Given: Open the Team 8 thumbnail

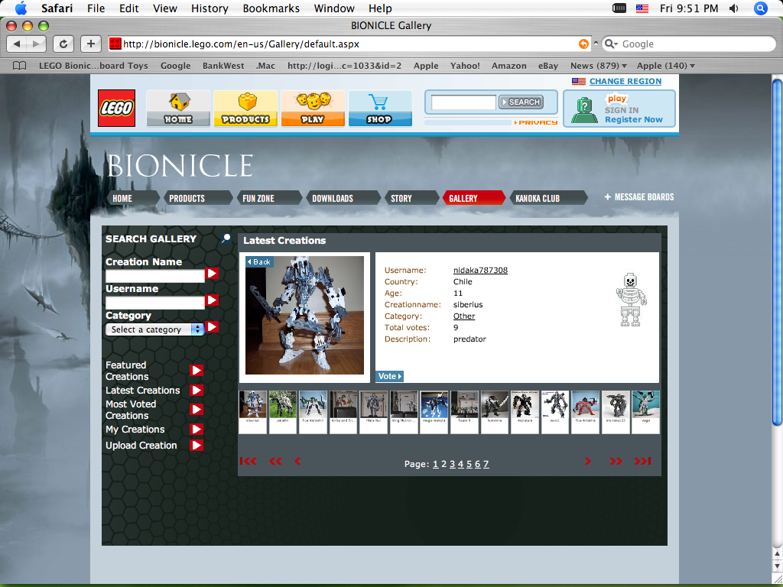Looking at the screenshot, I should (x=464, y=412).
